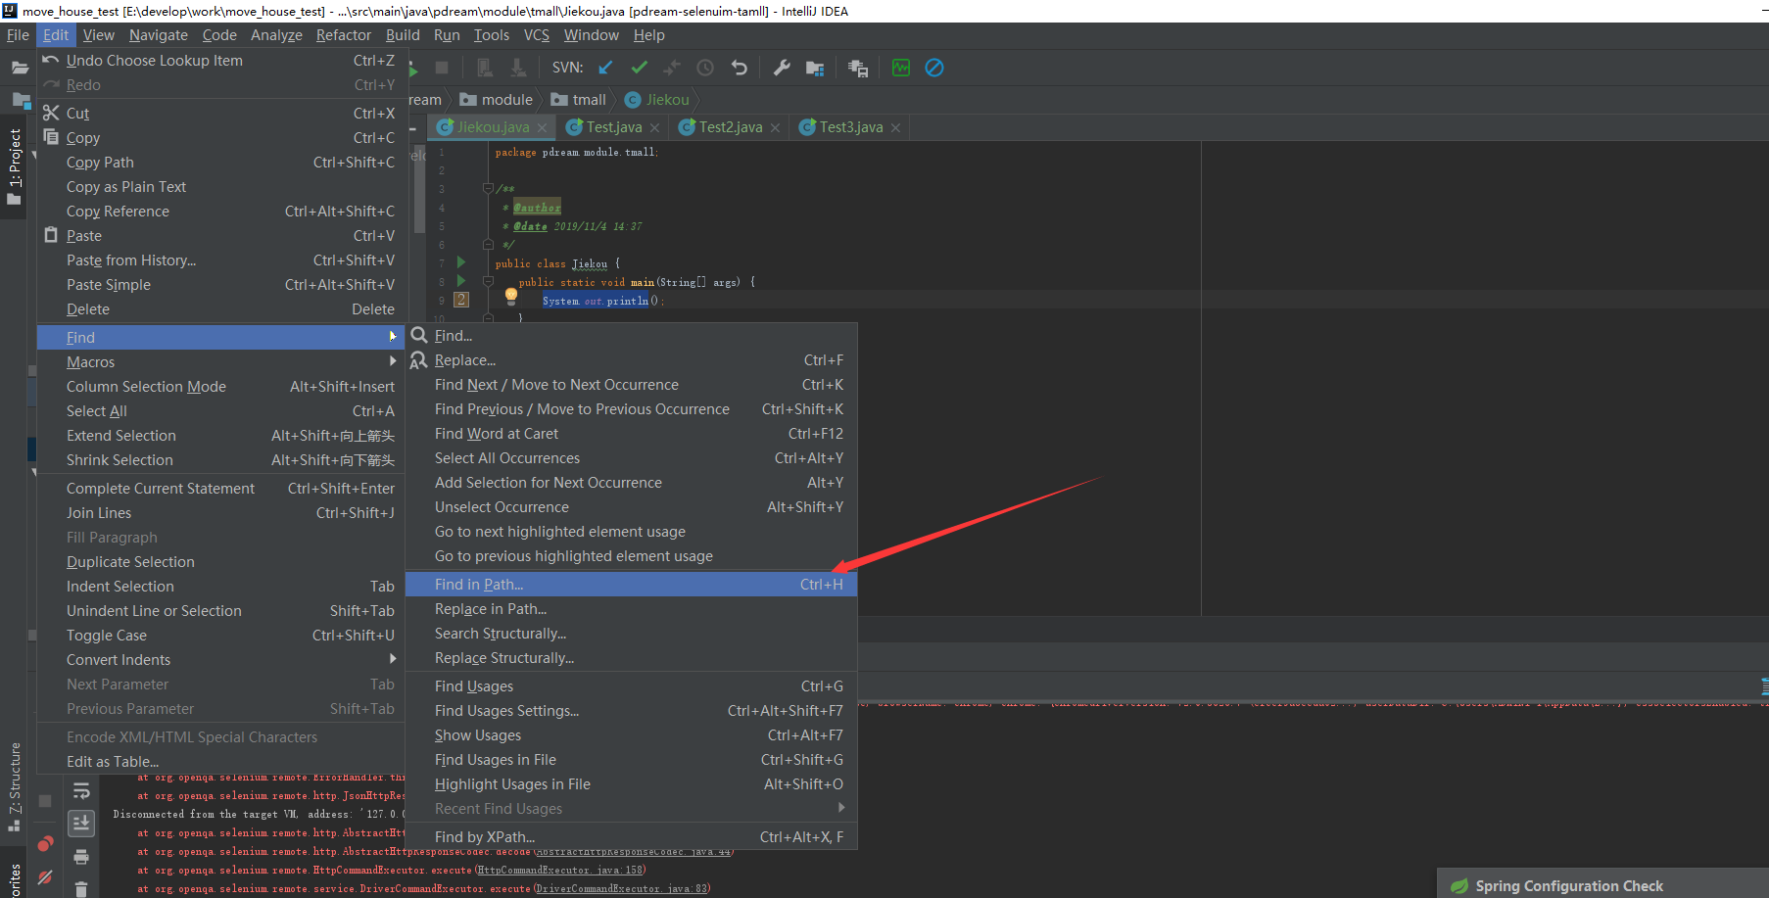Viewport: 1769px width, 898px height.
Task: Close the Jiekou.java tab
Action: click(x=542, y=128)
